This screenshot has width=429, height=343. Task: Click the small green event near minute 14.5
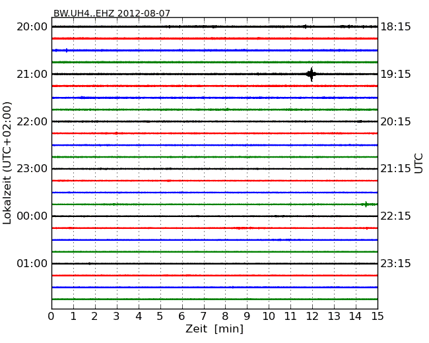(366, 204)
